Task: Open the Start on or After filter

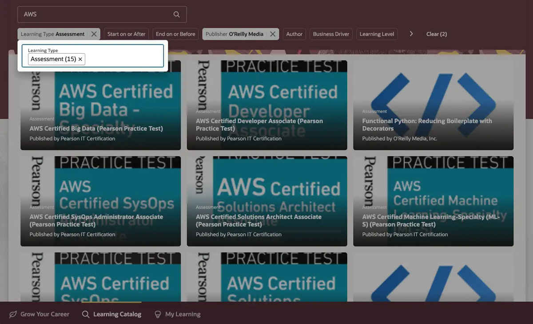Action: click(127, 34)
